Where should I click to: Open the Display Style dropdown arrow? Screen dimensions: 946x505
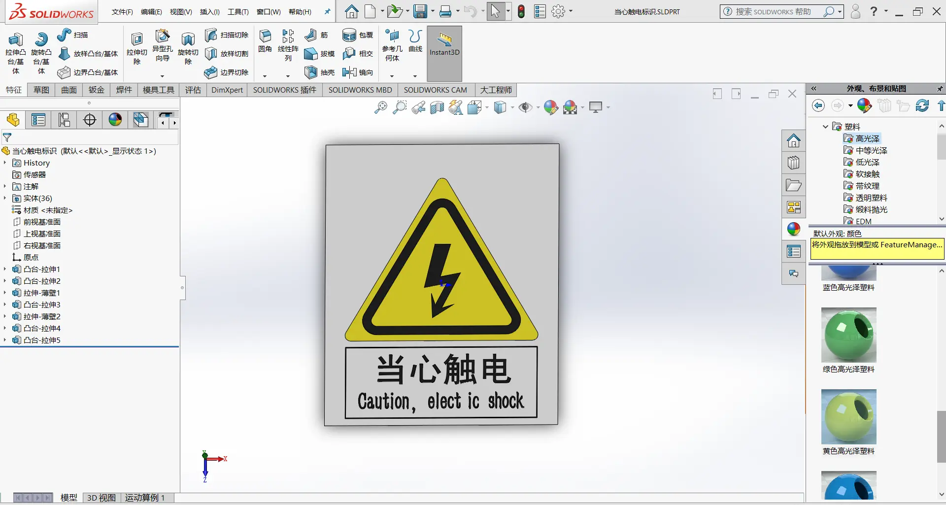[x=512, y=107]
